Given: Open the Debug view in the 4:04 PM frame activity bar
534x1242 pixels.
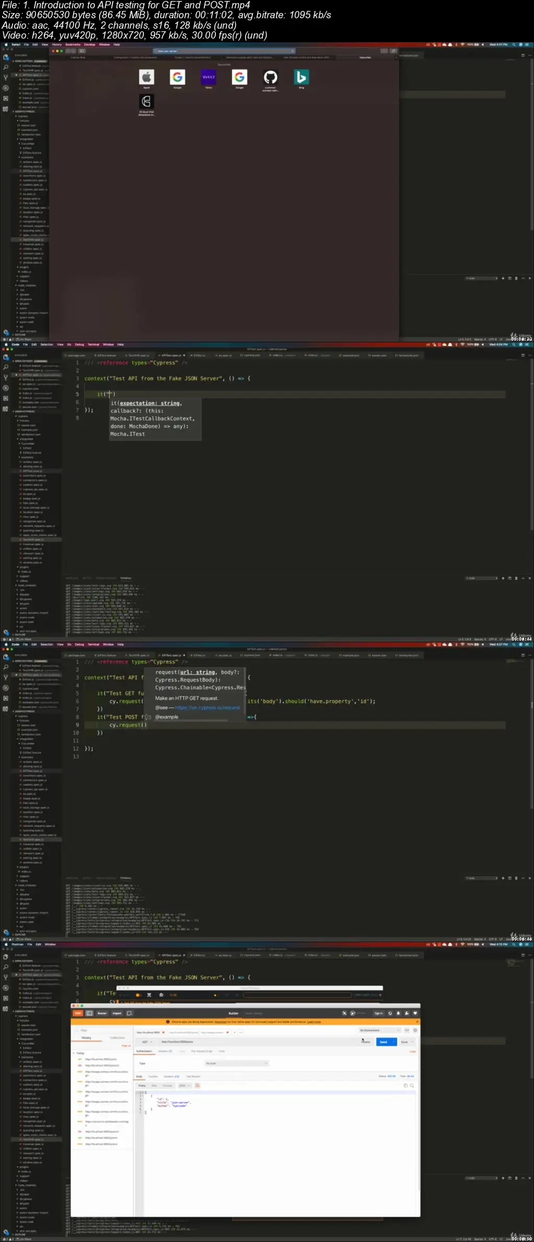Looking at the screenshot, I should pos(6,388).
